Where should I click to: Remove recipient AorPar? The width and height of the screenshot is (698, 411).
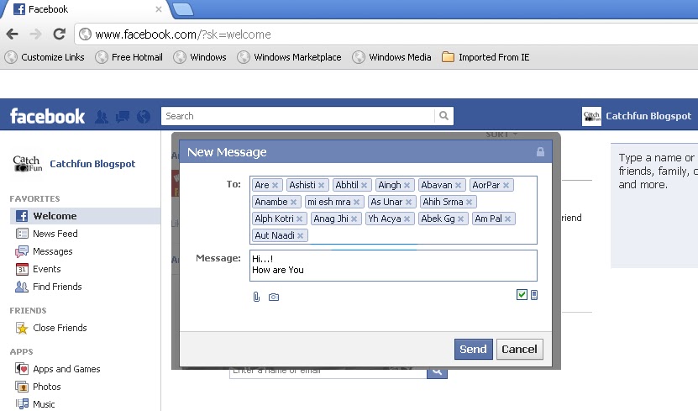click(x=506, y=185)
